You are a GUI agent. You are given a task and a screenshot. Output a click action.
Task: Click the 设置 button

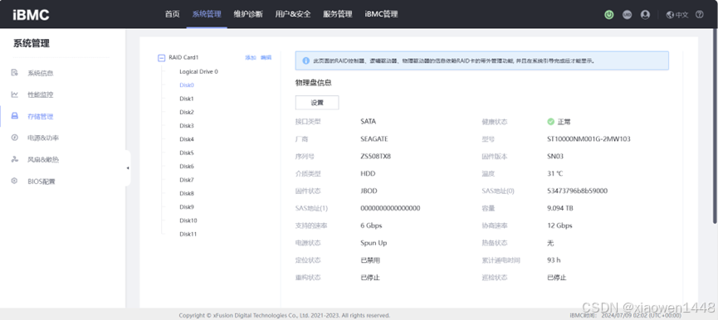click(x=317, y=103)
